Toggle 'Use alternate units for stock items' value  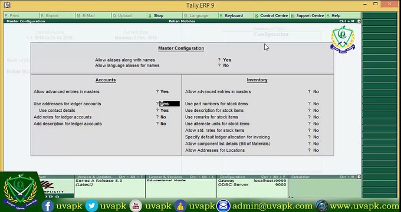click(316, 124)
